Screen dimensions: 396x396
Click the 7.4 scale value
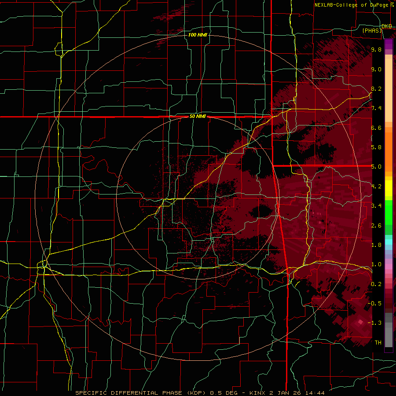pyautogui.click(x=376, y=108)
